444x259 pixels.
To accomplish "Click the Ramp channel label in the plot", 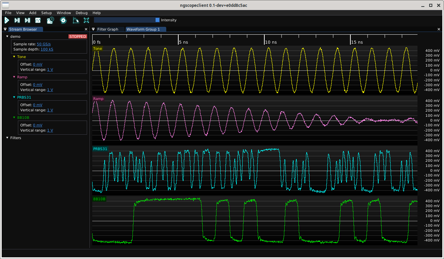I will pos(98,99).
